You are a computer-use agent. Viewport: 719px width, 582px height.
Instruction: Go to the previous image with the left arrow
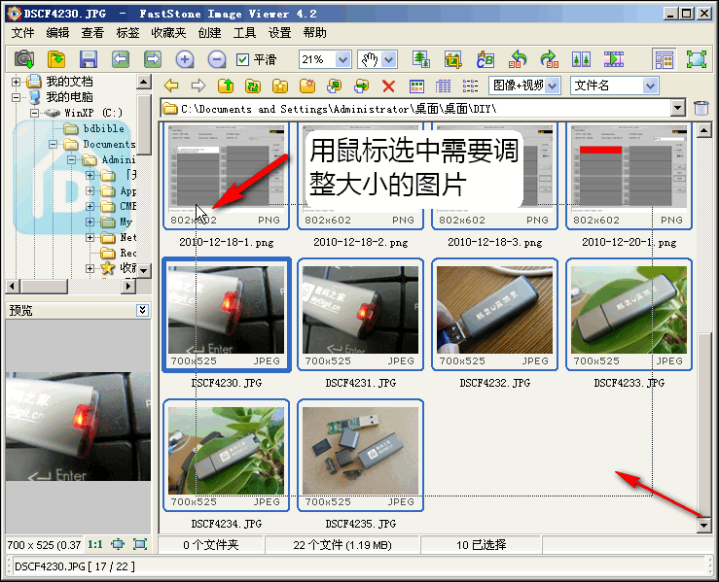point(121,59)
